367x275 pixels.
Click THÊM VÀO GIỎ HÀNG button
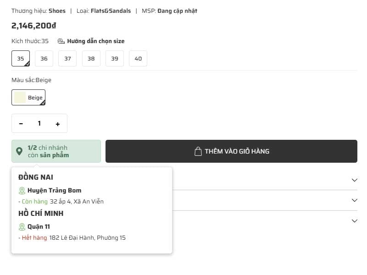click(x=231, y=151)
